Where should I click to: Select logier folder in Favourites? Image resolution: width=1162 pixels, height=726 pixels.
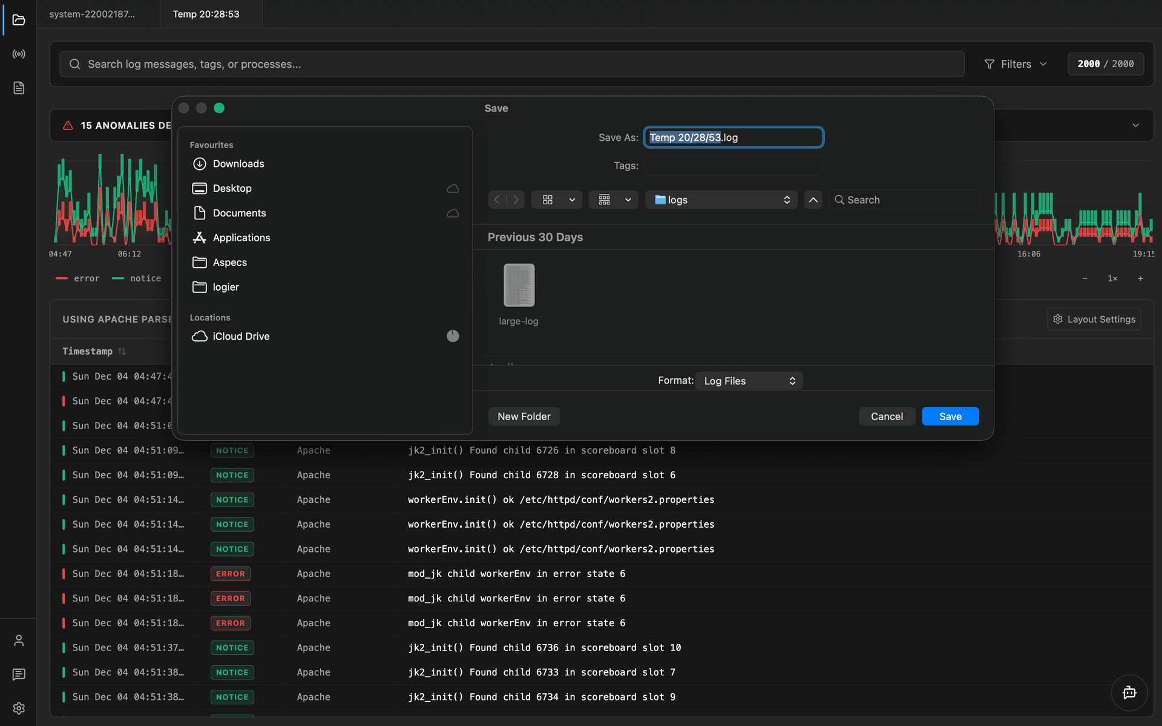point(325,287)
